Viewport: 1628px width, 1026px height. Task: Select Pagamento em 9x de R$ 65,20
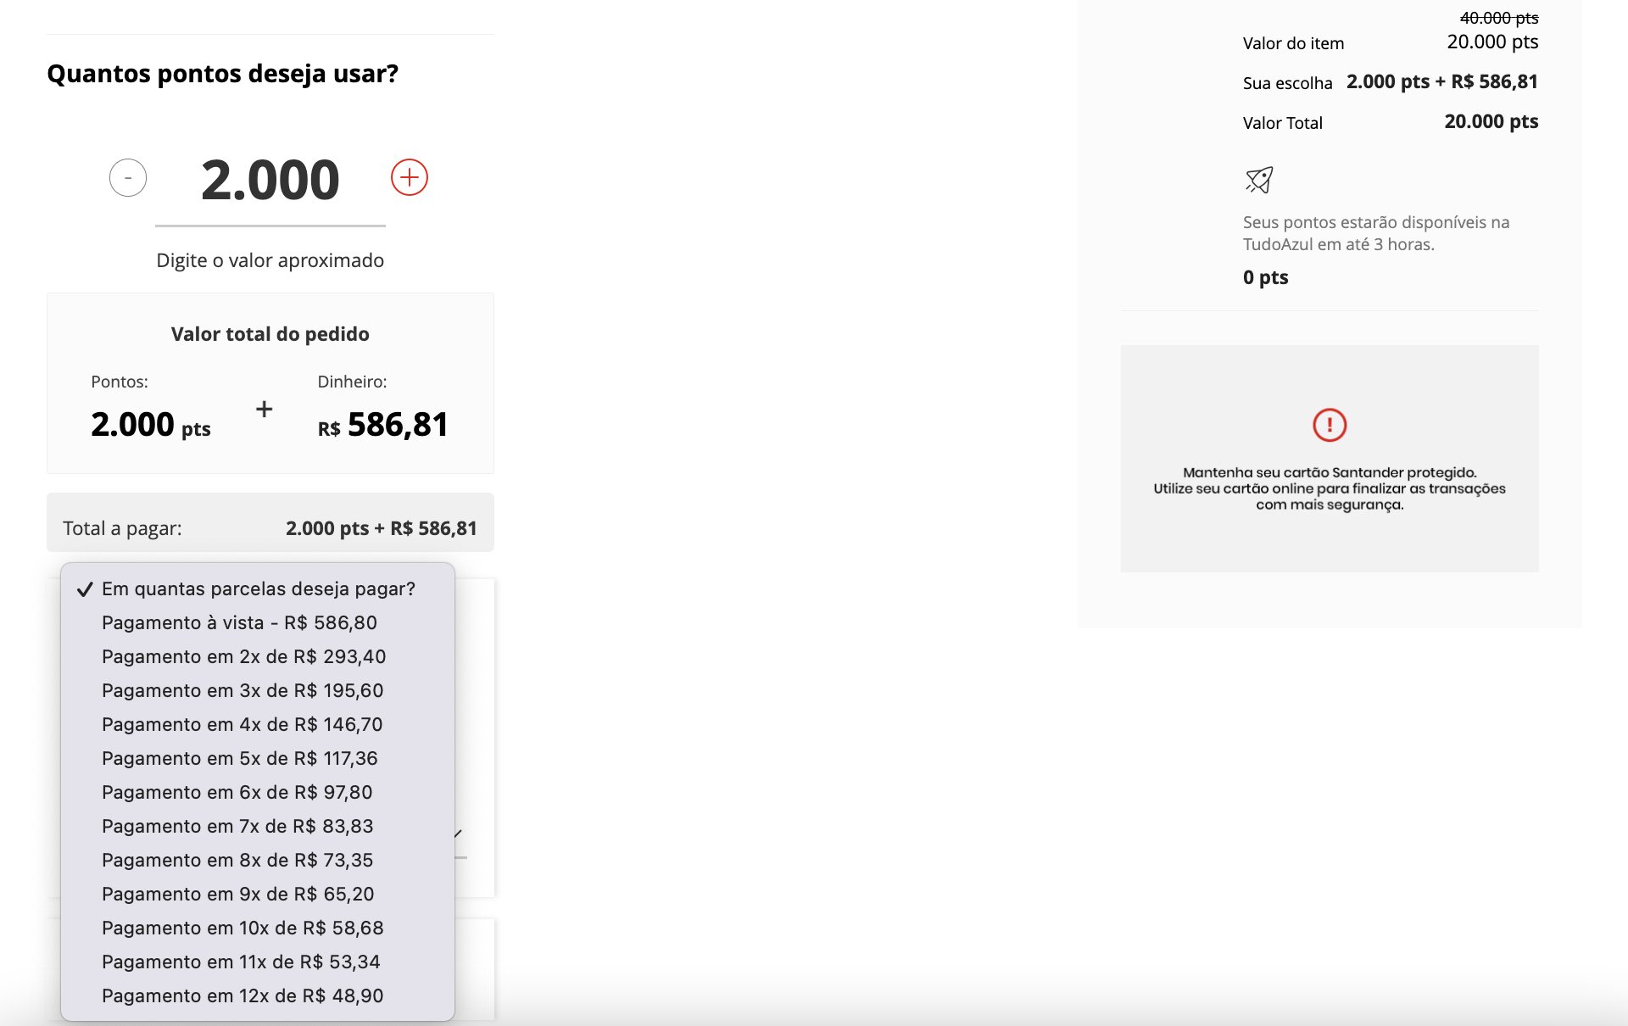click(x=258, y=894)
